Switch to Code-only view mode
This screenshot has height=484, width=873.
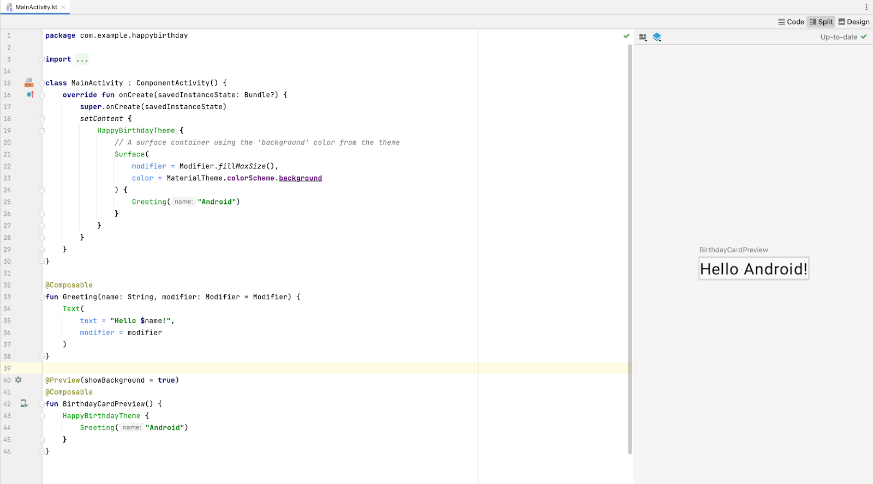(791, 22)
